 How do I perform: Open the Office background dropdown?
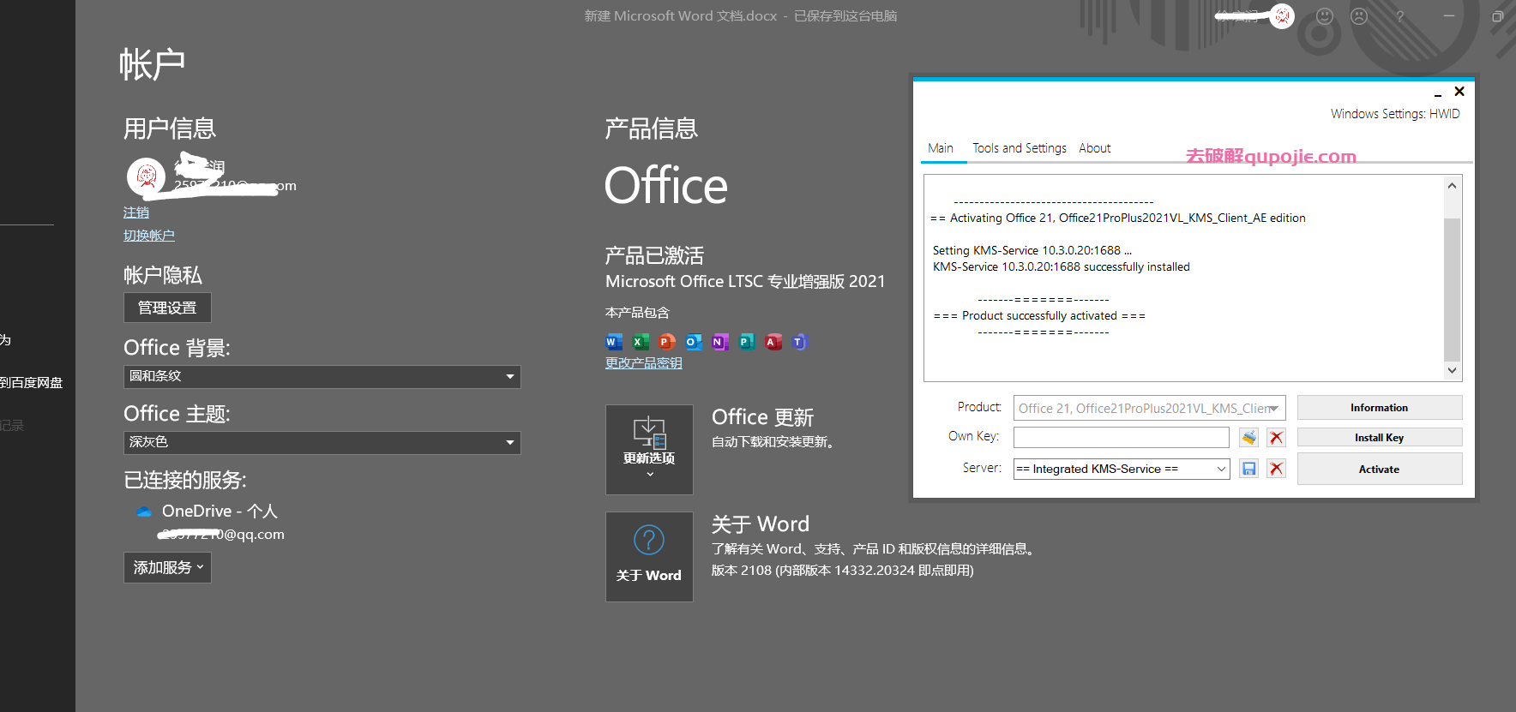click(322, 376)
